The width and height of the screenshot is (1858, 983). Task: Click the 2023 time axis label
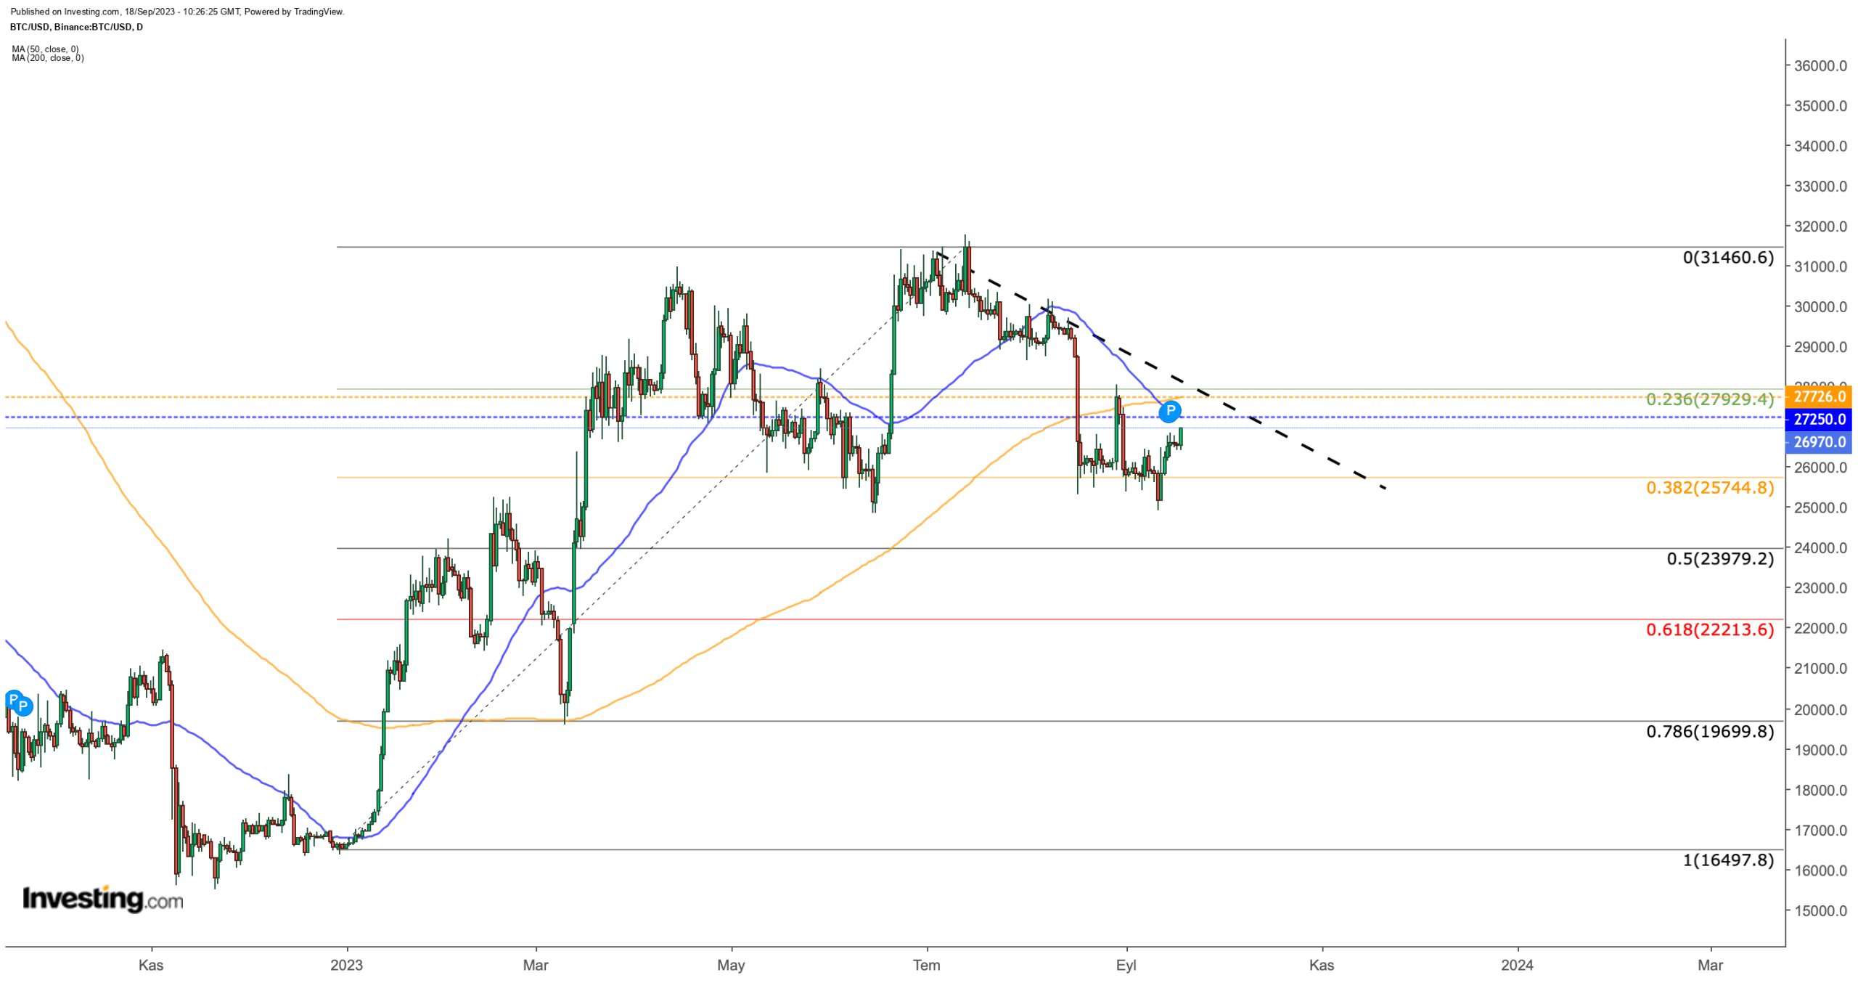[x=346, y=965]
